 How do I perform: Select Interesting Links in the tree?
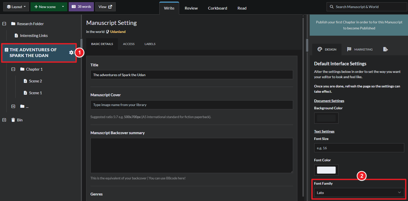pos(34,35)
